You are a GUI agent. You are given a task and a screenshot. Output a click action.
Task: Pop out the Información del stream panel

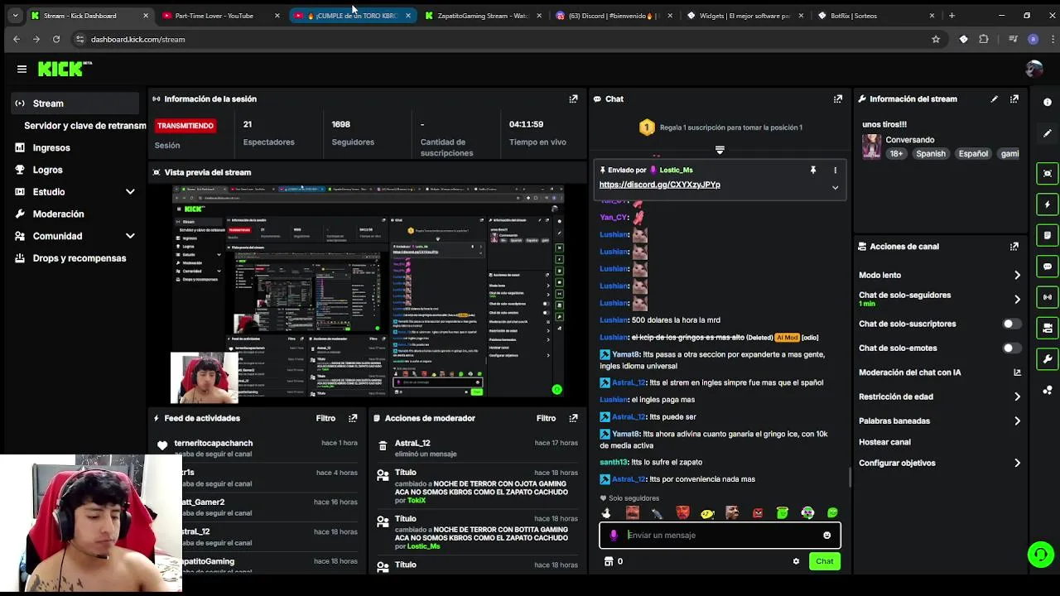click(x=1014, y=99)
